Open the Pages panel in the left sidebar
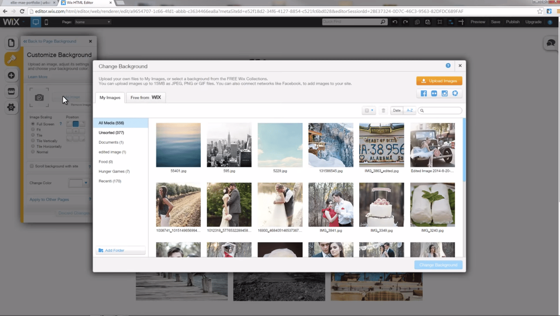Screen dimensions: 560x316 [x=11, y=42]
